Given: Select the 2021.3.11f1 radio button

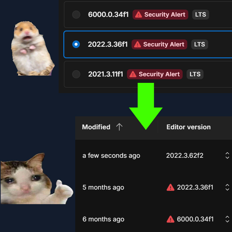Looking at the screenshot, I should (76, 74).
